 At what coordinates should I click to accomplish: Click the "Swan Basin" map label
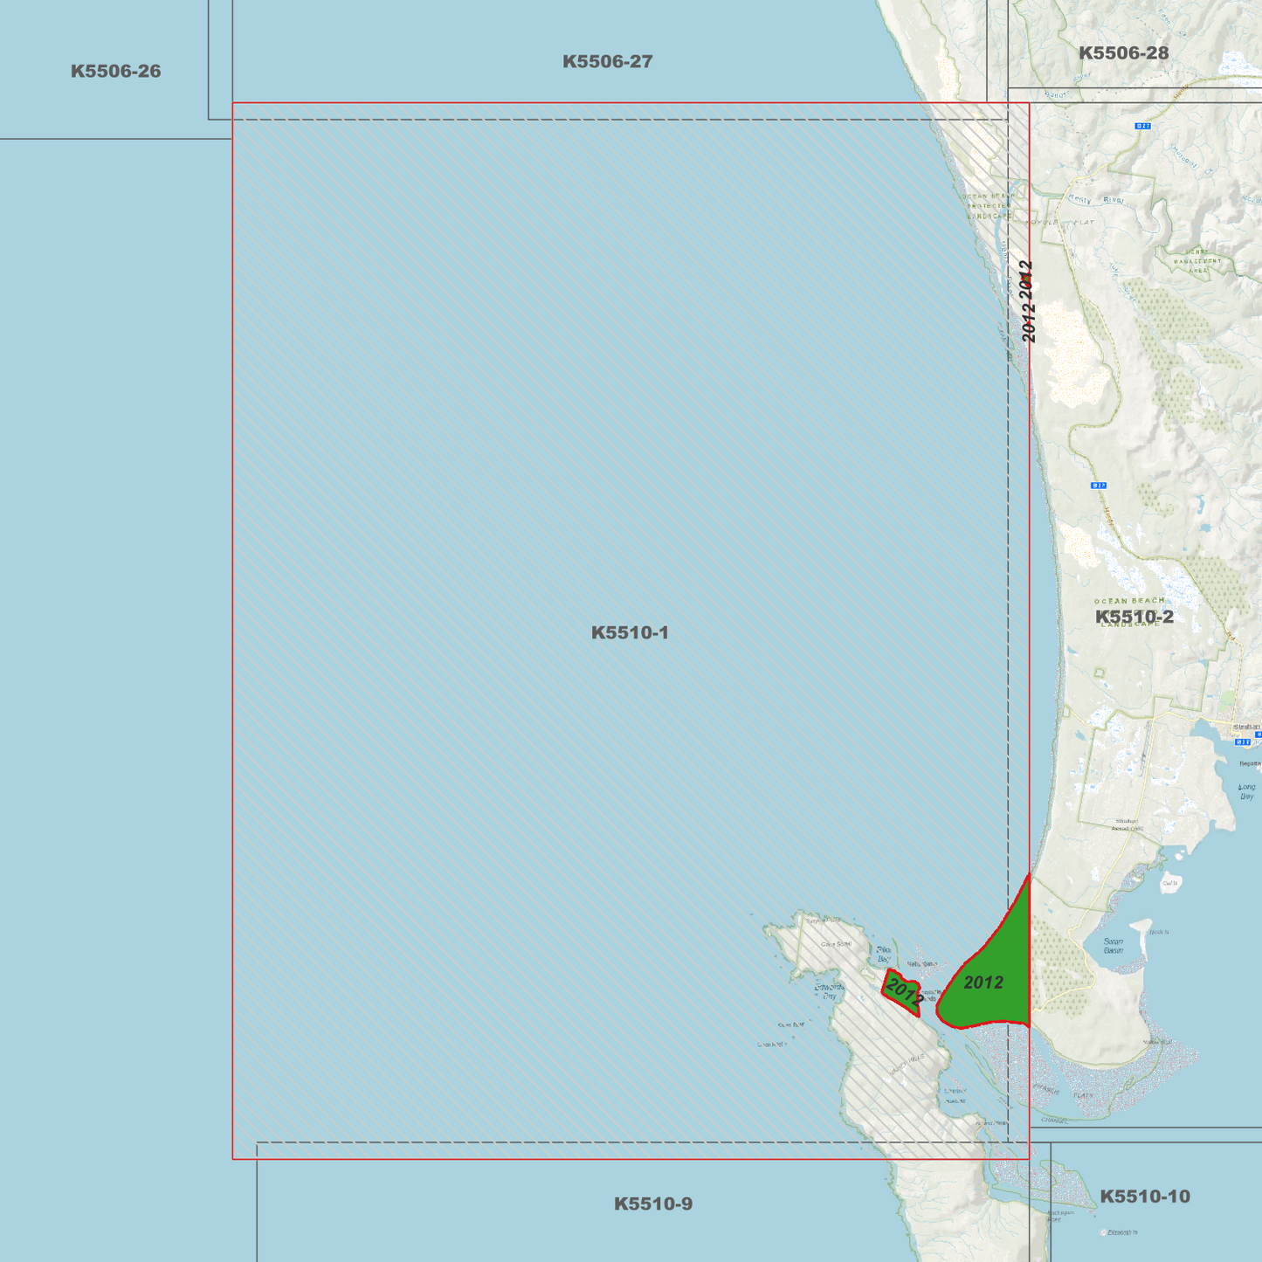pos(1114,946)
